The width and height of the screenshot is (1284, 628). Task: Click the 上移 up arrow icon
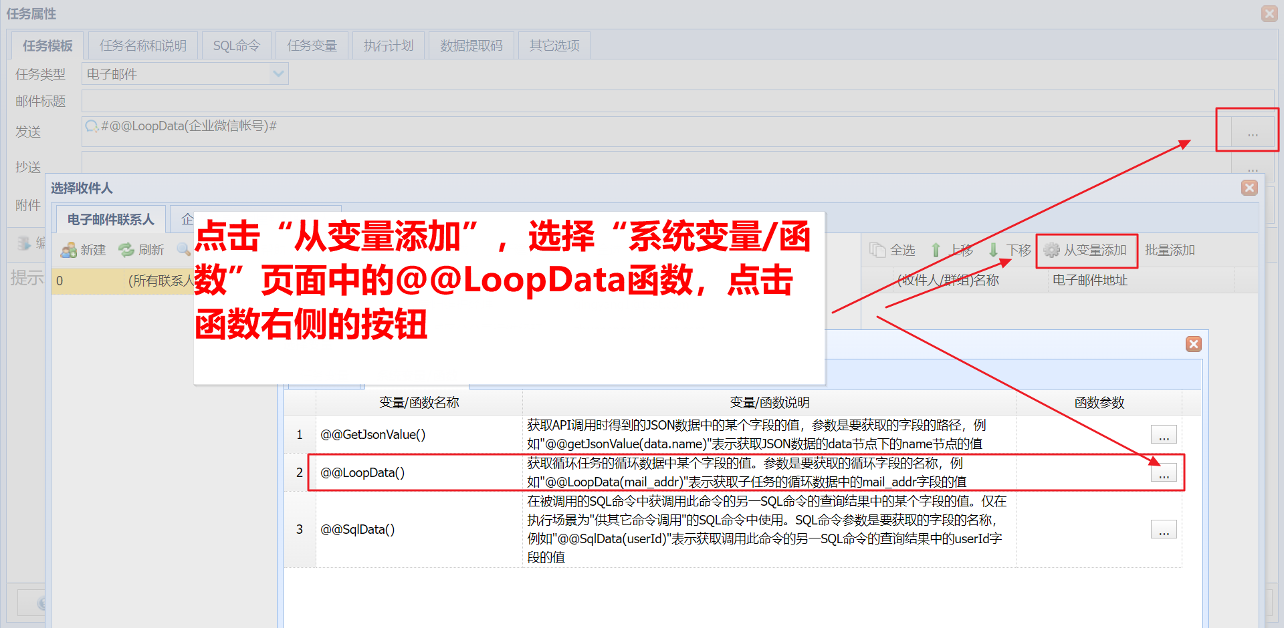936,250
